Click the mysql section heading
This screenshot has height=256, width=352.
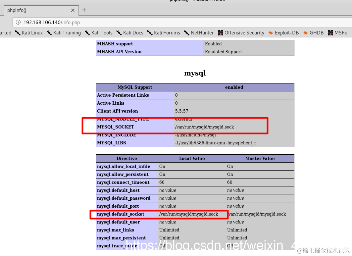point(195,73)
